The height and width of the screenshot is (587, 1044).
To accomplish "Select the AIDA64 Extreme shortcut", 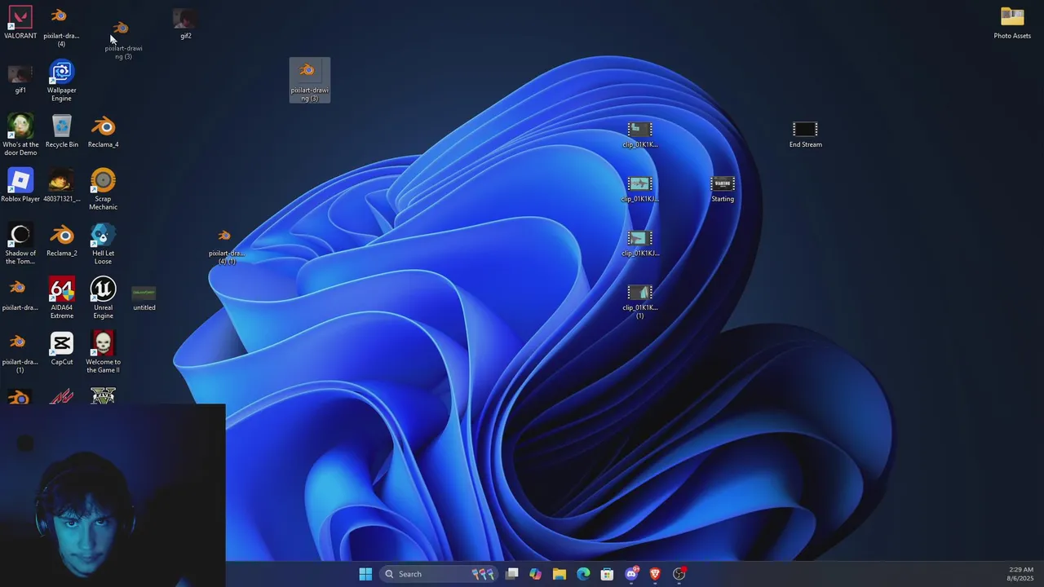I will coord(61,298).
